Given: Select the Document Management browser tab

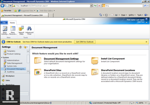Looking at the screenshot, I should tap(25, 15).
